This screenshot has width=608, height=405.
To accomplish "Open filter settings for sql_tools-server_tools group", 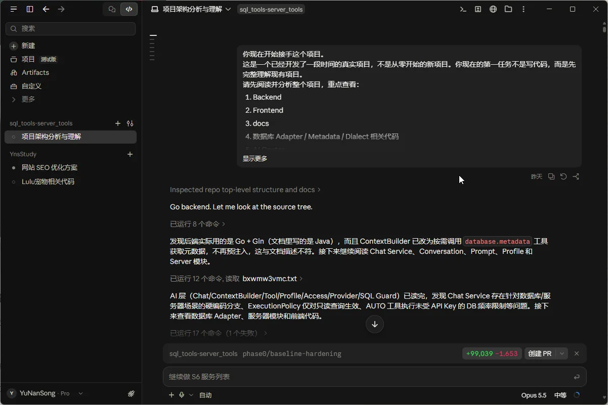I will pyautogui.click(x=130, y=123).
